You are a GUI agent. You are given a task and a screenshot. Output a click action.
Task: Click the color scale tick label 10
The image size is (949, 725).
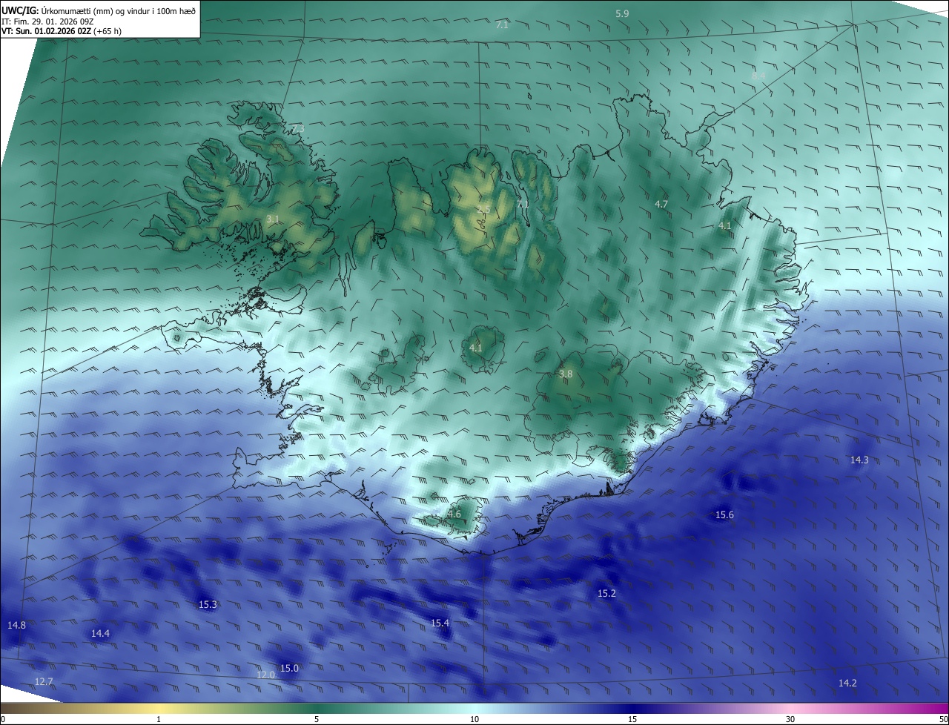(474, 719)
